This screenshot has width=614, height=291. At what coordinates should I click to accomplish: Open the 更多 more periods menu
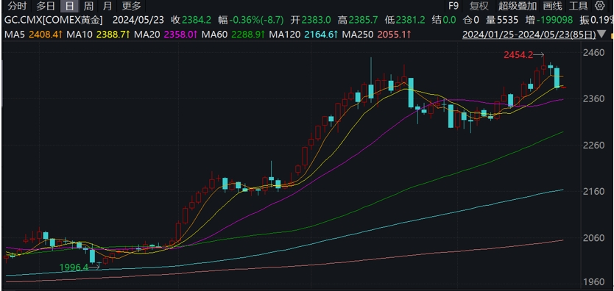[x=131, y=6]
